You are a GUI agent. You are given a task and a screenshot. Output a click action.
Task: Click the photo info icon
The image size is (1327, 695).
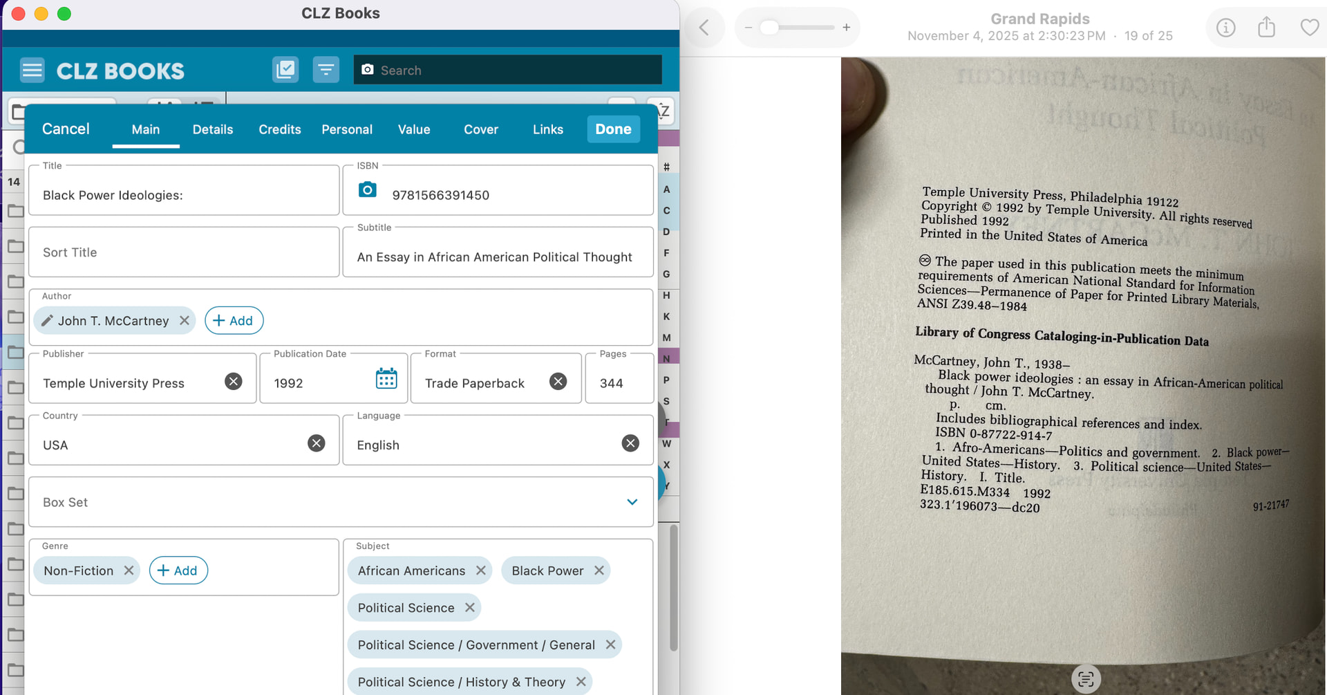click(x=1225, y=28)
